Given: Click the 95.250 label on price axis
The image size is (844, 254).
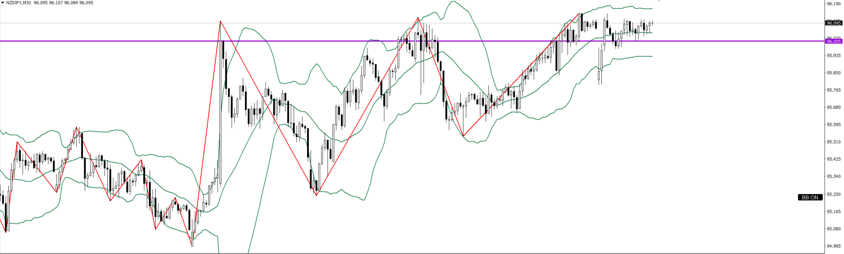Looking at the screenshot, I should click(x=833, y=194).
